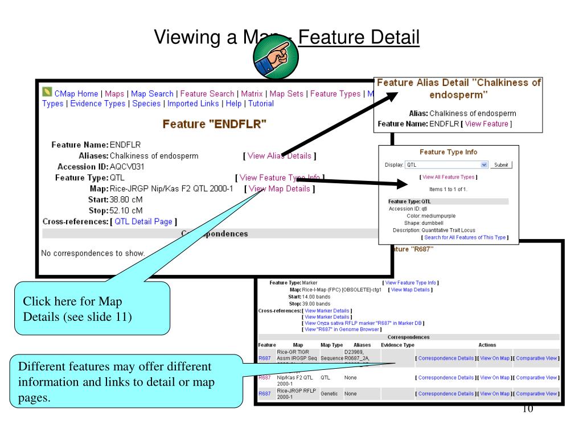
Task: Open Feature Types in the navigation bar
Action: (x=335, y=94)
